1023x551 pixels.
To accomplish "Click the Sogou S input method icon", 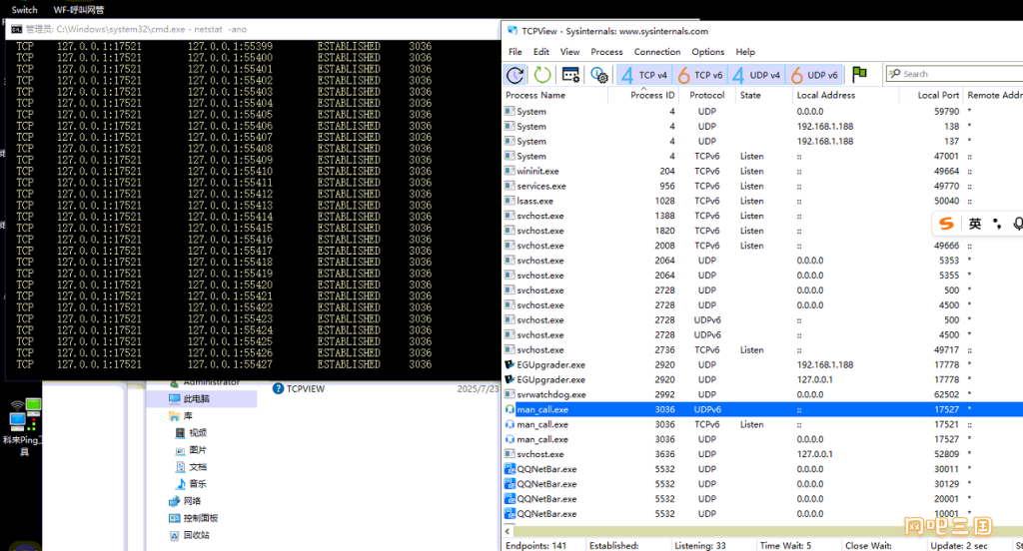I will tap(946, 224).
